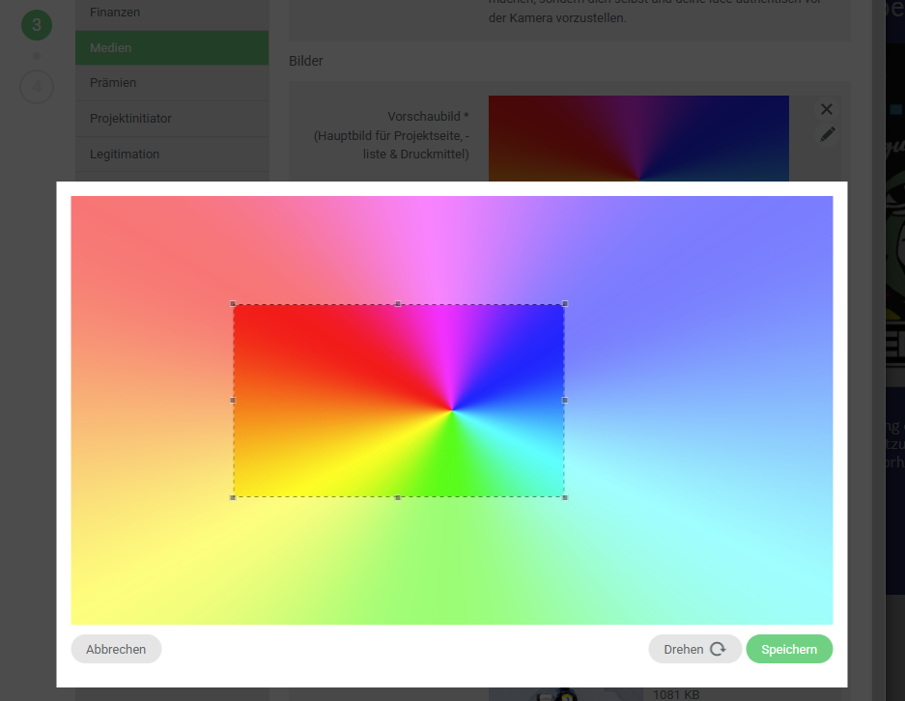Click the right-middle crop handle

click(564, 400)
